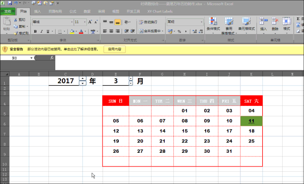The image size is (304, 184).
Task: Open the font name dropdown
Action: point(72,22)
